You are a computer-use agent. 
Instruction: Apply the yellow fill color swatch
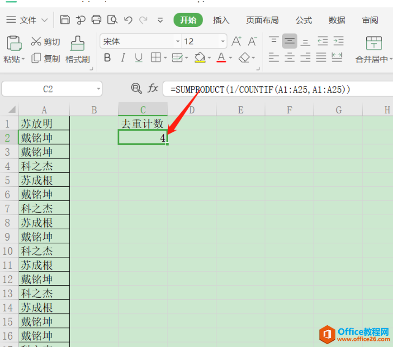[x=199, y=58]
